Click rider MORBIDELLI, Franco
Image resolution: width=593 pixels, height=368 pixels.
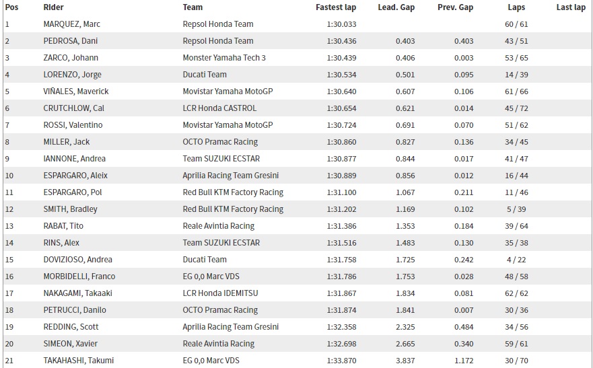[79, 277]
